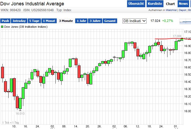Select the Push chart mode
The width and height of the screenshot is (191, 129).
[x=5, y=21]
